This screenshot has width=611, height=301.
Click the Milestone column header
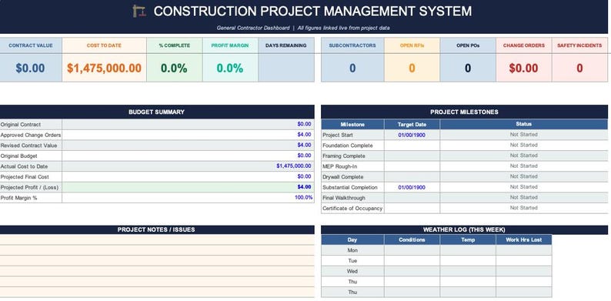coord(352,125)
